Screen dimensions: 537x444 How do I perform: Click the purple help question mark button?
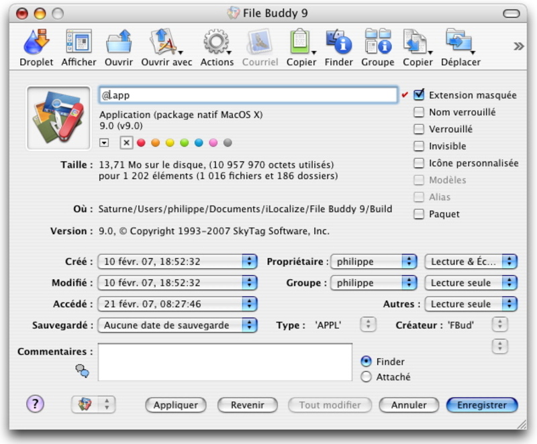[36, 404]
